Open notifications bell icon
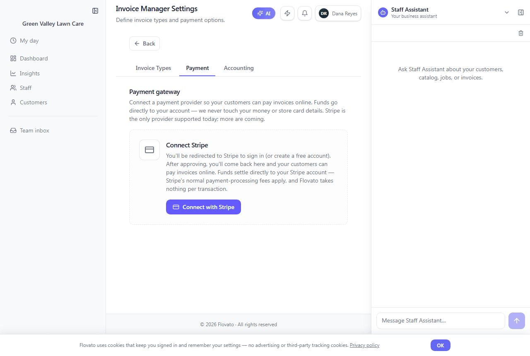530x356 pixels. 305,13
